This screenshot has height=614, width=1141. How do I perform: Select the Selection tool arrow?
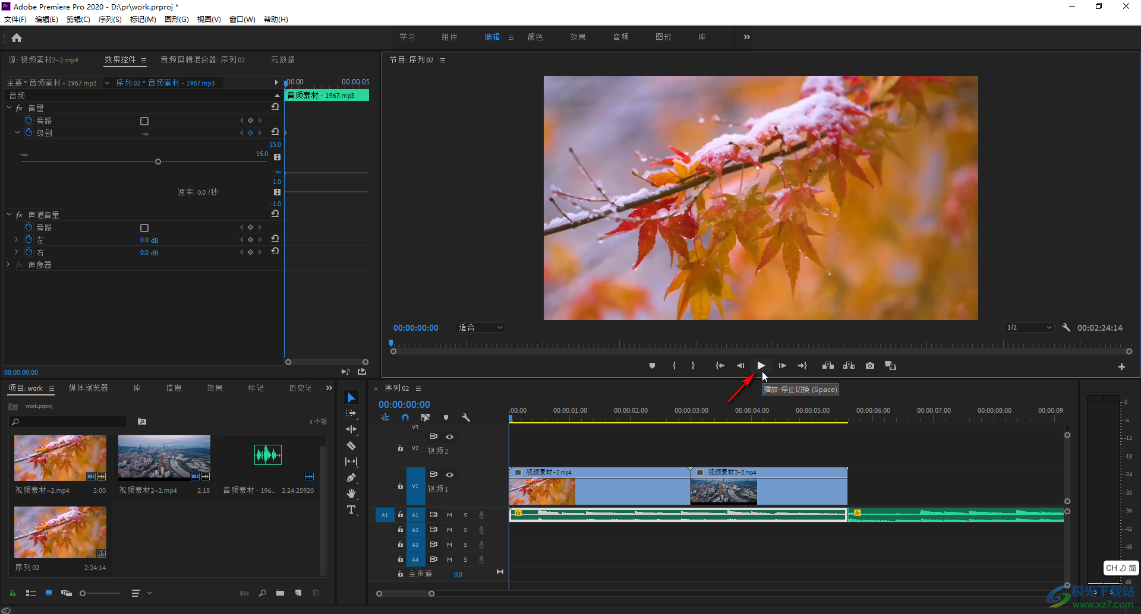(x=351, y=397)
